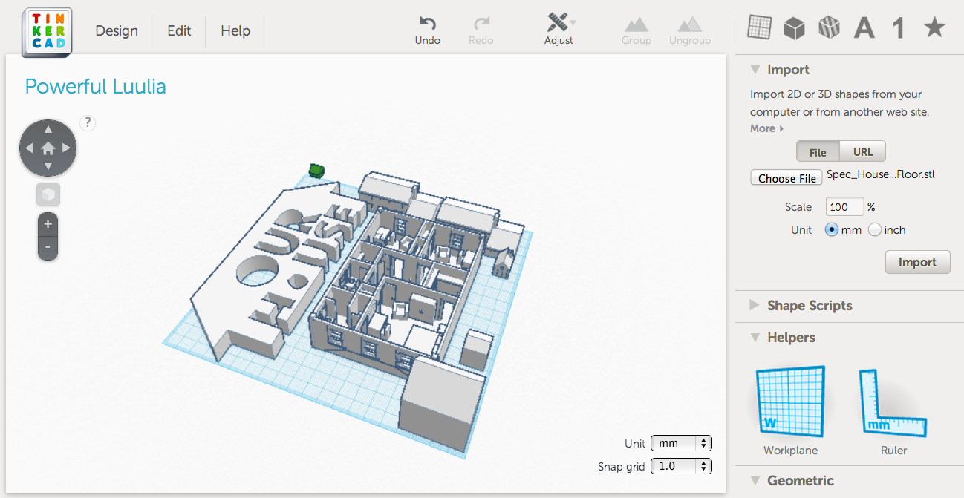Image resolution: width=964 pixels, height=498 pixels.
Task: Select the mm unit radio button
Action: click(x=832, y=230)
